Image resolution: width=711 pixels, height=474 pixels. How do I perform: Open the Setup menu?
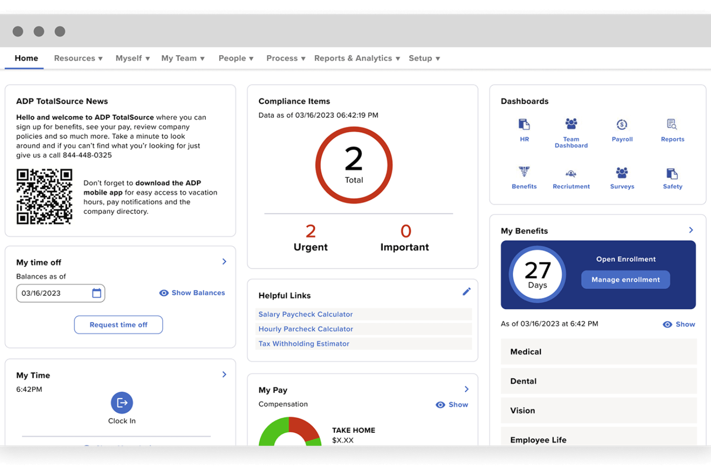tap(424, 58)
